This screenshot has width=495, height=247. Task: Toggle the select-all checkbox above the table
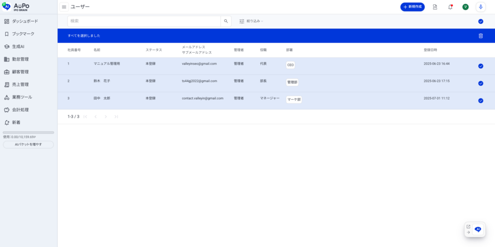tap(480, 21)
